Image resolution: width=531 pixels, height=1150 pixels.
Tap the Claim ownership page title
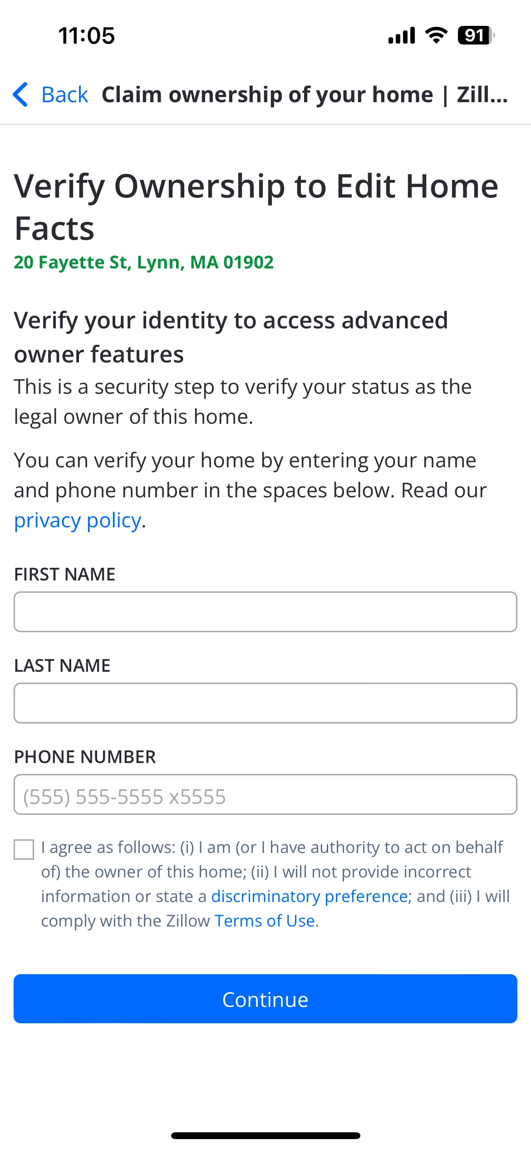pyautogui.click(x=305, y=95)
